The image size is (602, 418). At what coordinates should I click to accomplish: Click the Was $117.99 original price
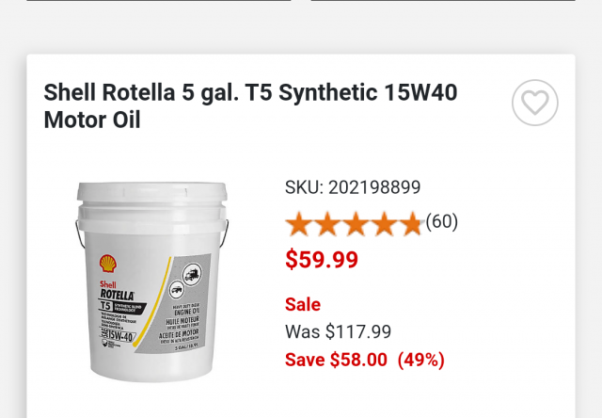point(339,331)
